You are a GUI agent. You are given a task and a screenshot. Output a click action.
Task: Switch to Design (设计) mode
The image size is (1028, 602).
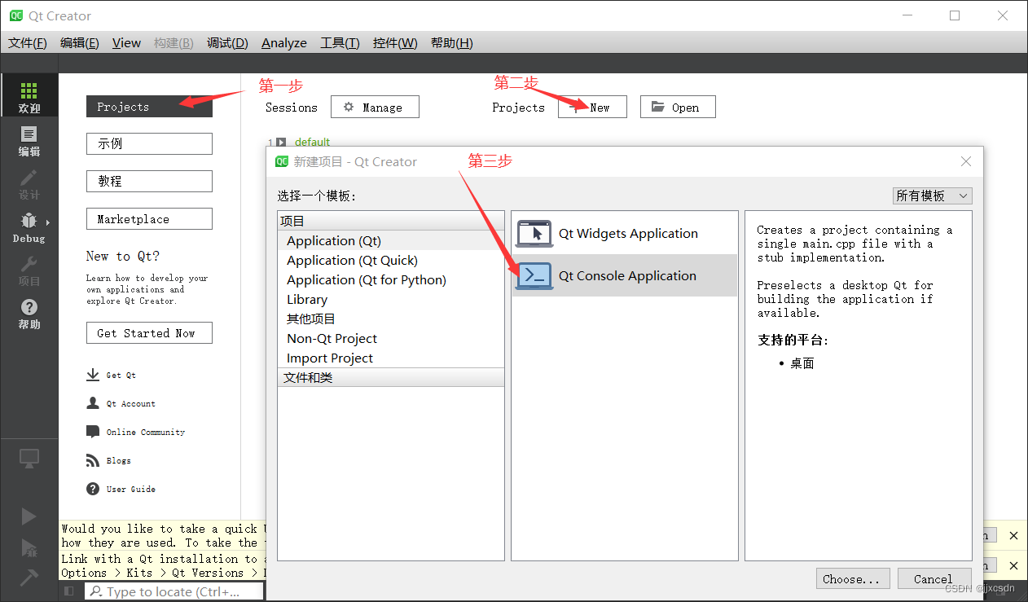point(29,183)
